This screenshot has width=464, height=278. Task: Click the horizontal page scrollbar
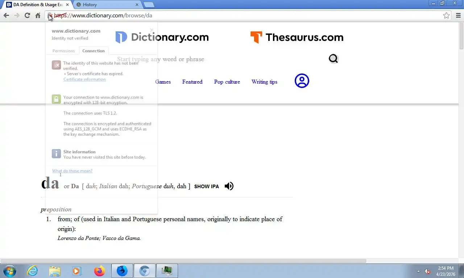tap(183, 261)
